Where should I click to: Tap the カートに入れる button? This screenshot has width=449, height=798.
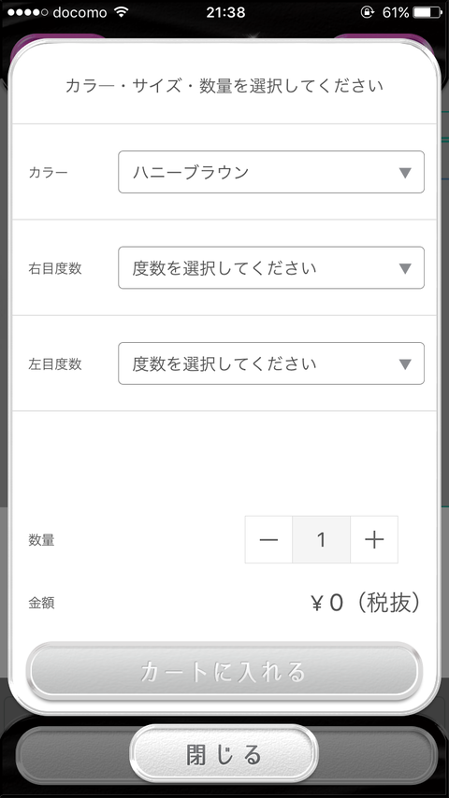point(224,671)
